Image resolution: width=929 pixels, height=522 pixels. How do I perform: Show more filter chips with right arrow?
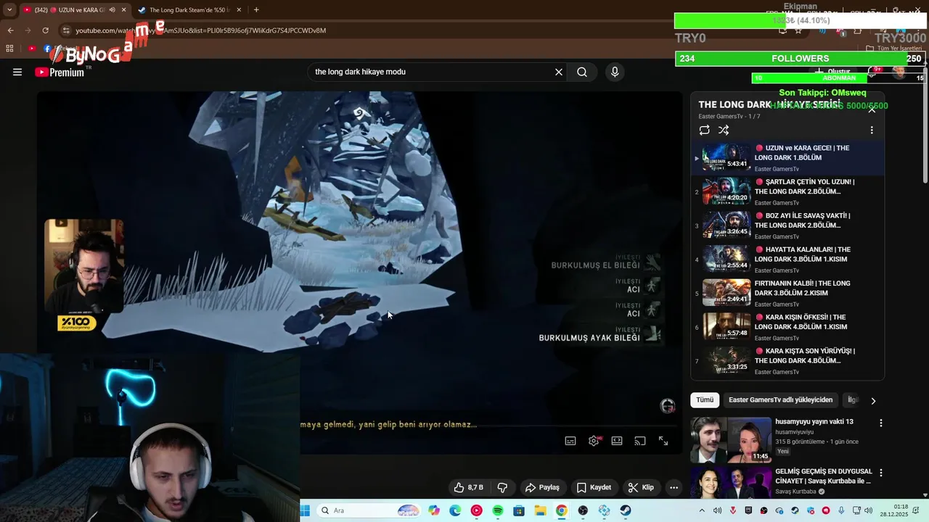(x=873, y=400)
